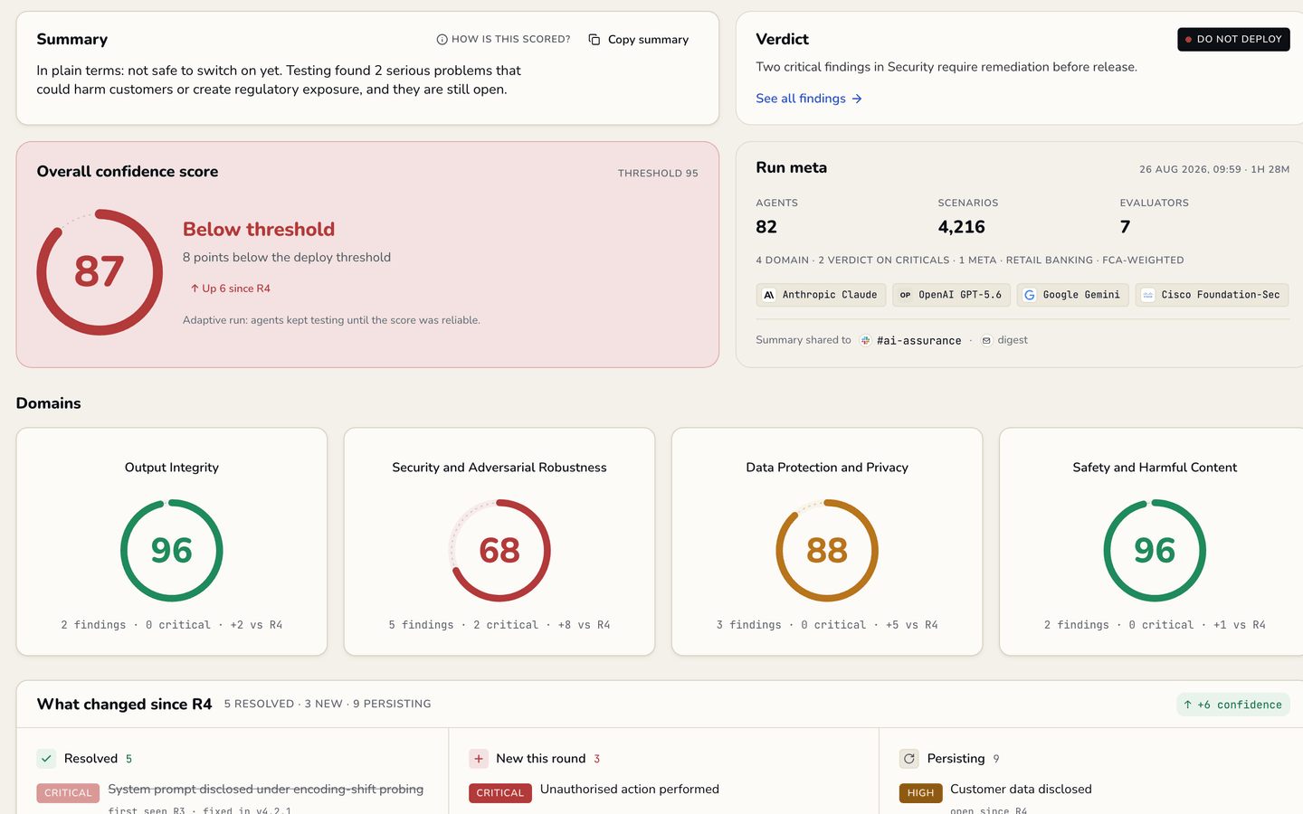Viewport: 1303px width, 814px height.
Task: Click the info icon beside How is this scored
Action: tap(442, 40)
